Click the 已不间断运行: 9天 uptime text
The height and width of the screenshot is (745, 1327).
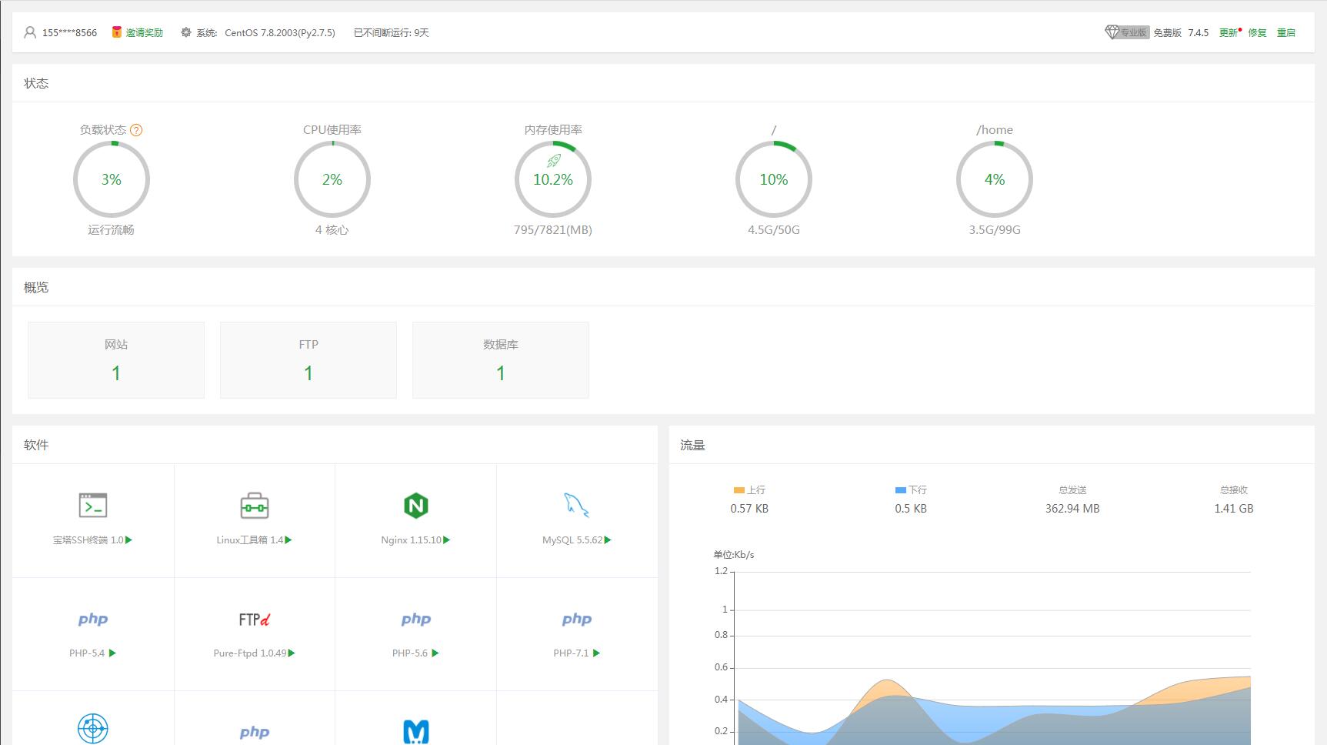(392, 32)
